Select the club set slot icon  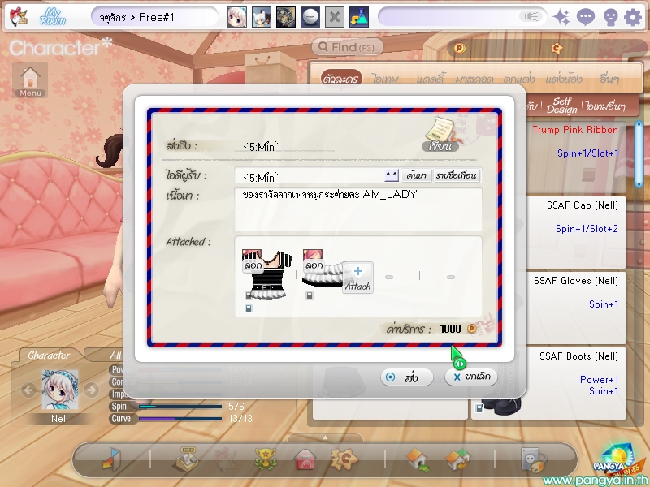[x=286, y=17]
